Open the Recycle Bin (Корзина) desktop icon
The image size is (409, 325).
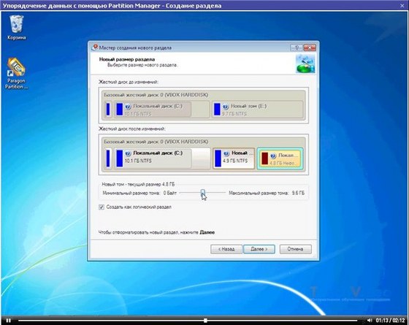point(16,27)
